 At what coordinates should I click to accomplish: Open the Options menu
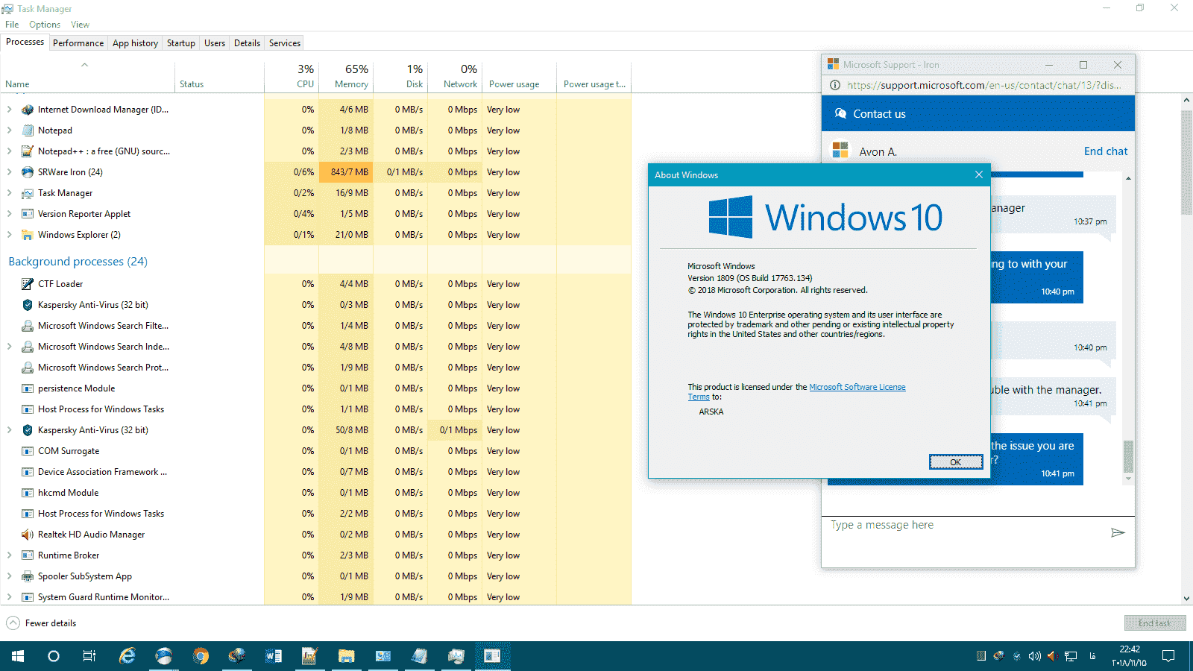click(45, 25)
